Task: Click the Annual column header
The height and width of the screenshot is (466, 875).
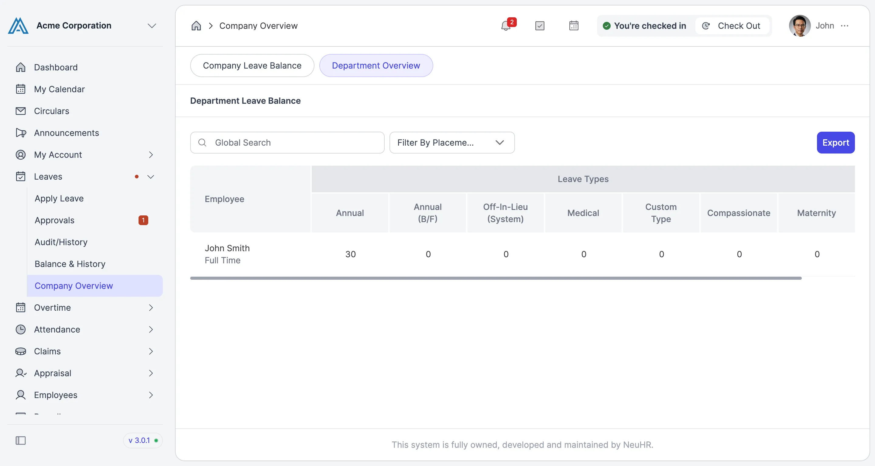Action: (350, 213)
